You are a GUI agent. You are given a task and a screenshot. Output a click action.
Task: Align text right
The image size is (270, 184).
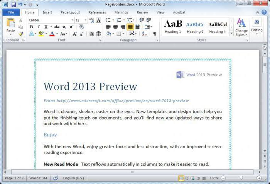(x=123, y=27)
